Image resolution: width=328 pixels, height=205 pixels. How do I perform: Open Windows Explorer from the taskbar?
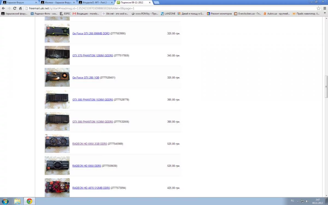pyautogui.click(x=17, y=201)
